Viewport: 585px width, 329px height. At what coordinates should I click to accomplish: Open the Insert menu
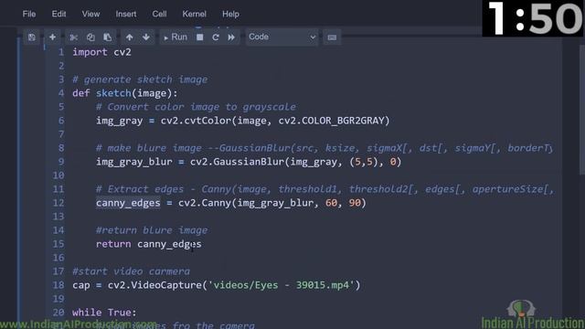(x=126, y=15)
